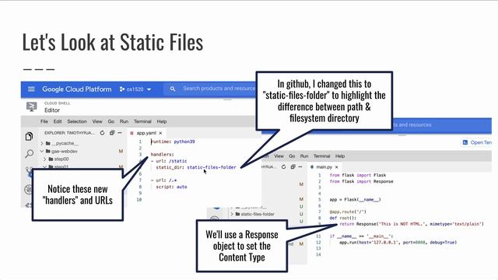Refresh the Explorer in left editor

[102, 133]
